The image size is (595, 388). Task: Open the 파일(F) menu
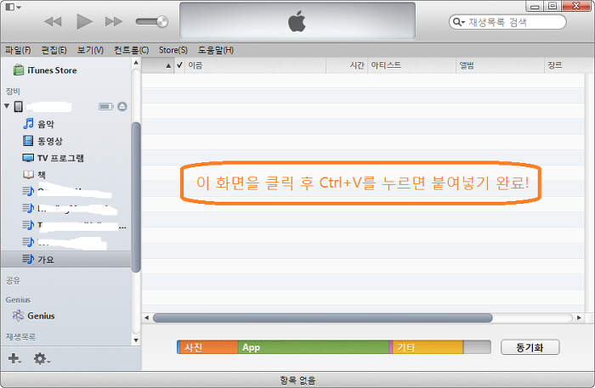pos(18,50)
